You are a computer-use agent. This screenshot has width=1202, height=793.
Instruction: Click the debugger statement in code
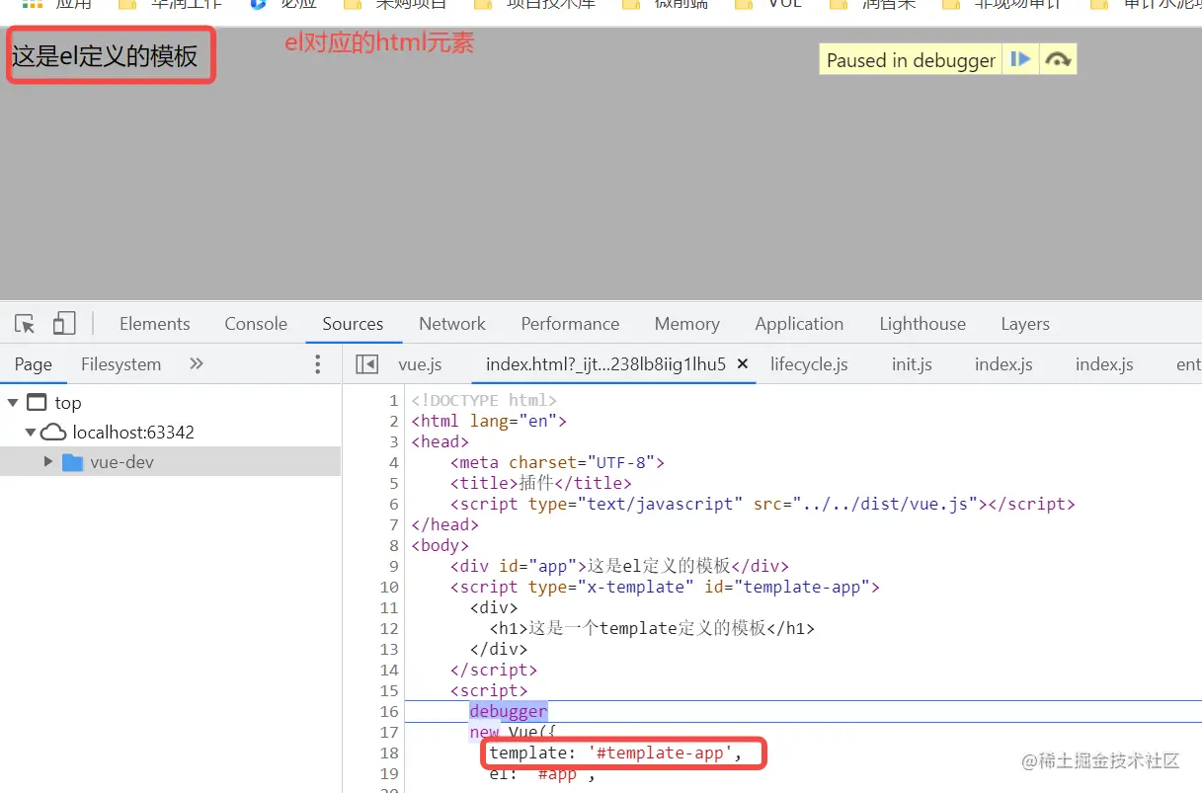[508, 711]
